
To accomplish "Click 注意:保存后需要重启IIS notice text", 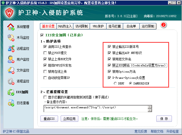I will tap(109, 119).
